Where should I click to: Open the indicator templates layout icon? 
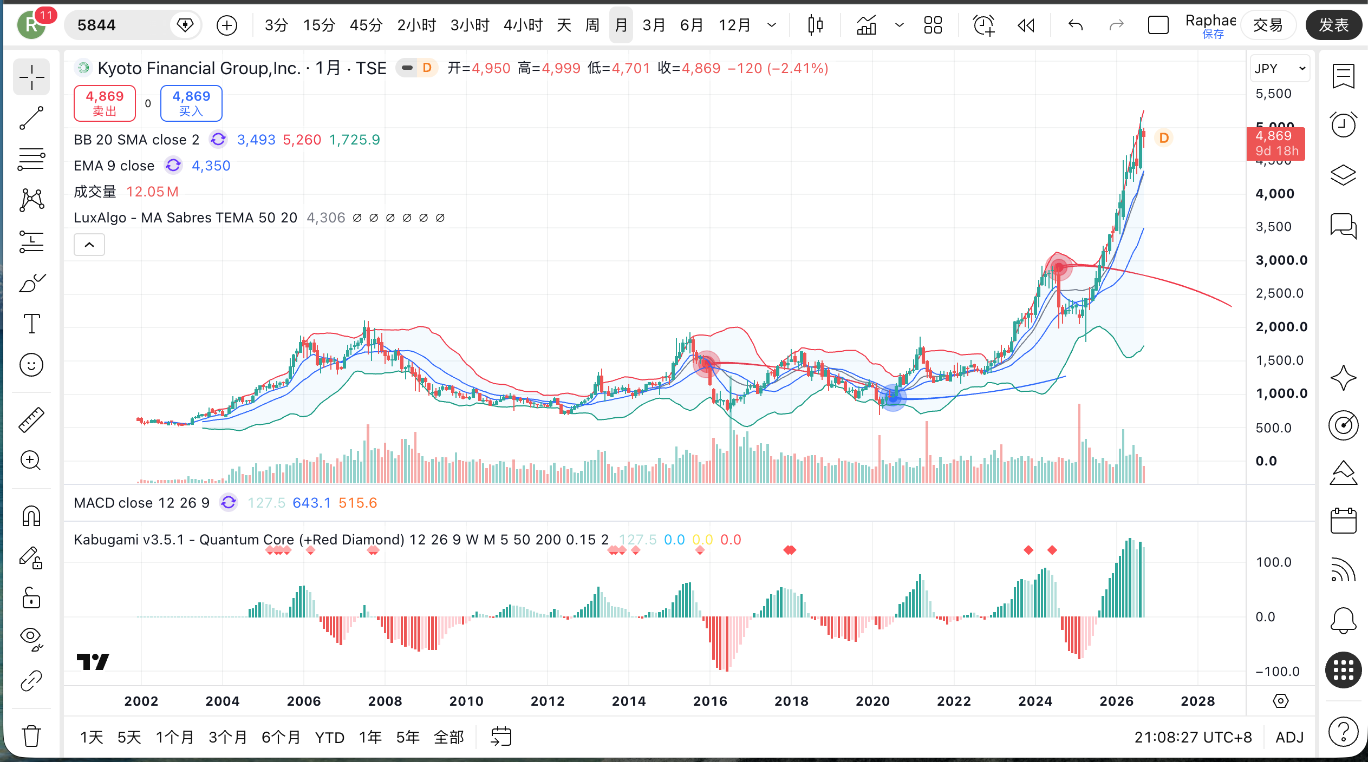click(x=933, y=25)
